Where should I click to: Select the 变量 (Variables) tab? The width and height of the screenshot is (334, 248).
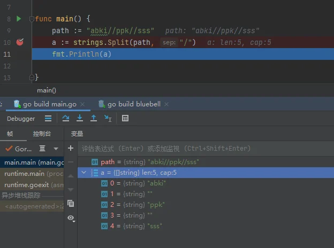pos(77,134)
